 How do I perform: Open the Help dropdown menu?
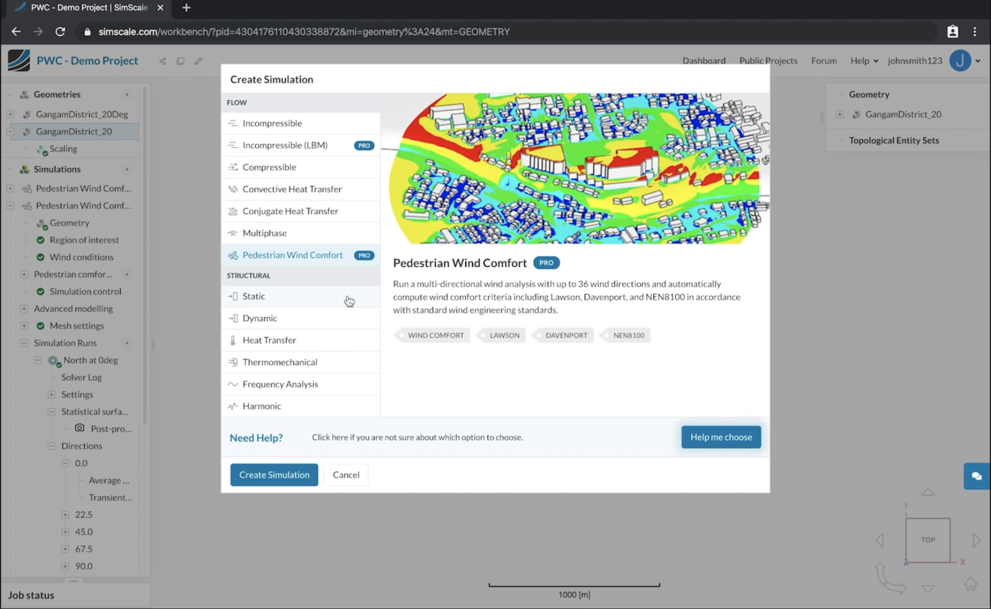pos(863,61)
